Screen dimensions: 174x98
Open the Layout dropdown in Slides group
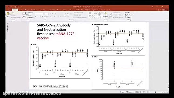click(x=30, y=13)
